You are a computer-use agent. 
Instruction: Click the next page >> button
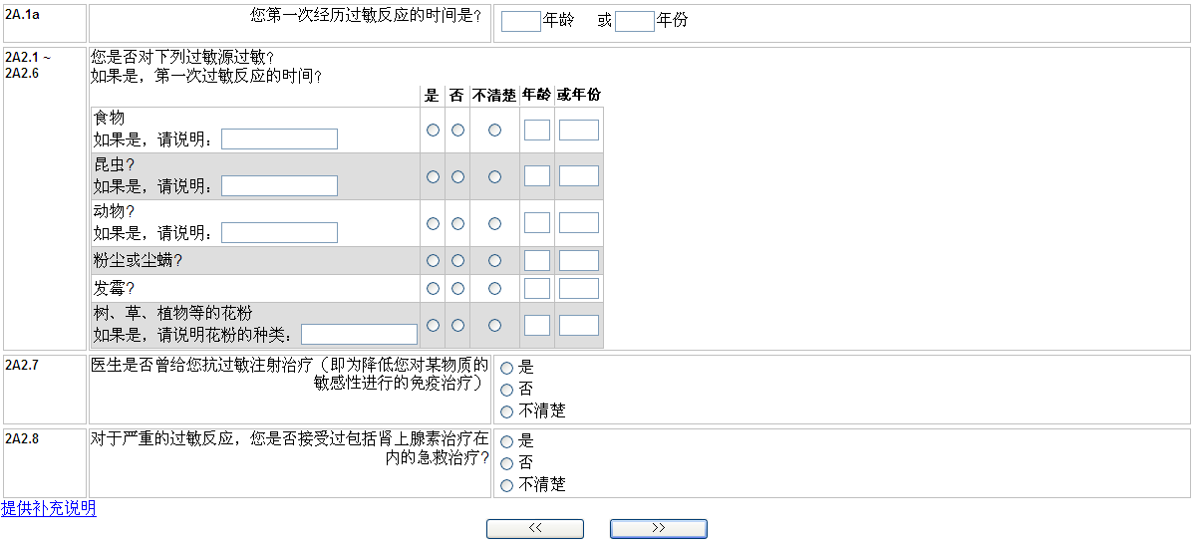(x=658, y=529)
